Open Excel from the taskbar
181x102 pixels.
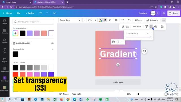55,99
